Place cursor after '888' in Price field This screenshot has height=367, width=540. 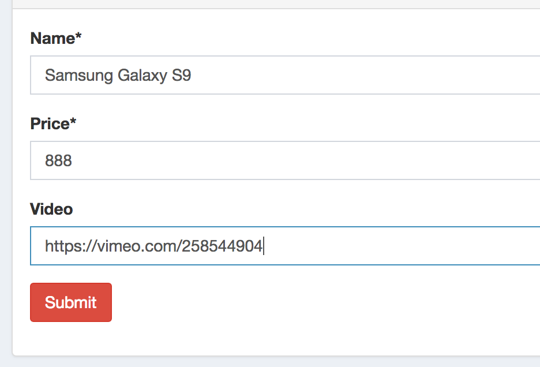(x=73, y=160)
